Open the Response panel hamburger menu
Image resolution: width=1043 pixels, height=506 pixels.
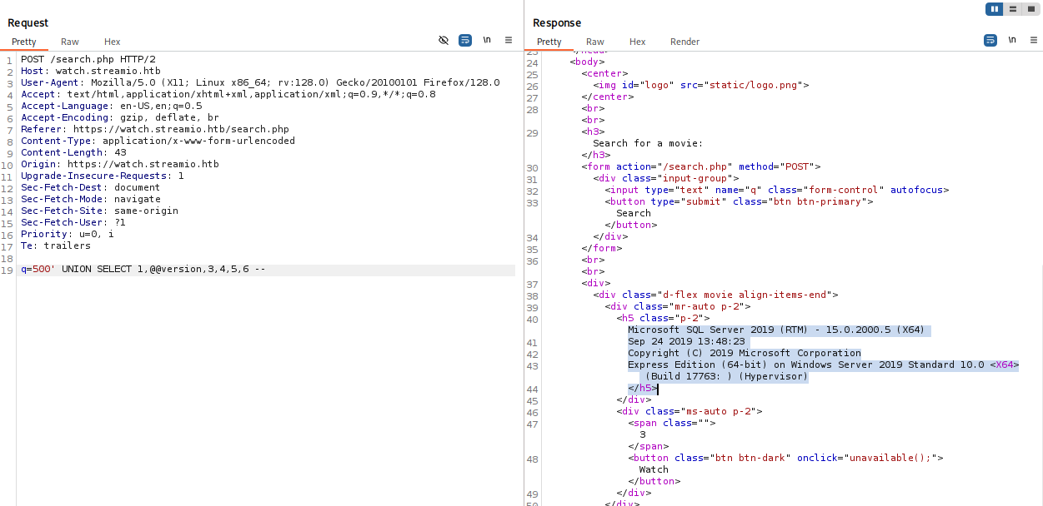pos(1034,40)
